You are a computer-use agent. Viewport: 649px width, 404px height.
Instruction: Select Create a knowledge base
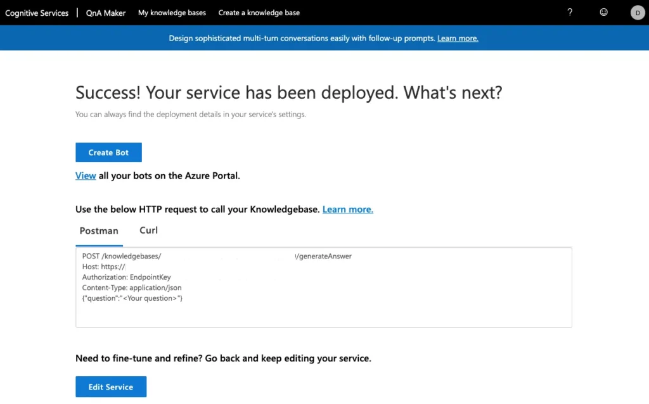[x=259, y=13]
